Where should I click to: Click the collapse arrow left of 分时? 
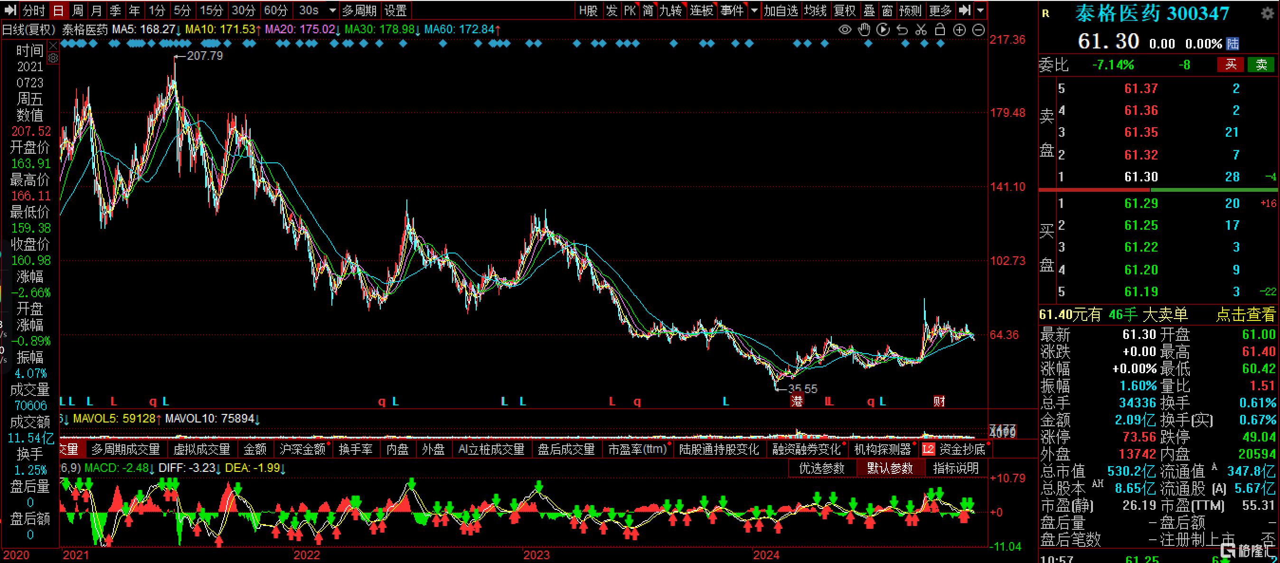coord(10,10)
